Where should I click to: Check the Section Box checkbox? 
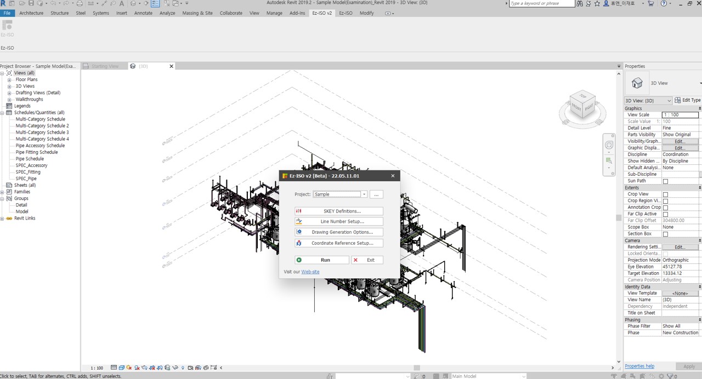coord(665,234)
